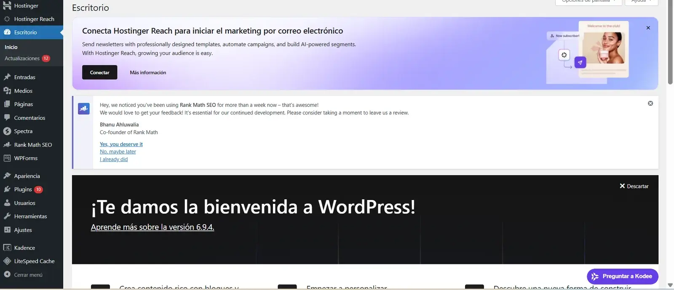Click the Cerrar menú collapse arrow icon
The width and height of the screenshot is (674, 290).
tap(7, 274)
